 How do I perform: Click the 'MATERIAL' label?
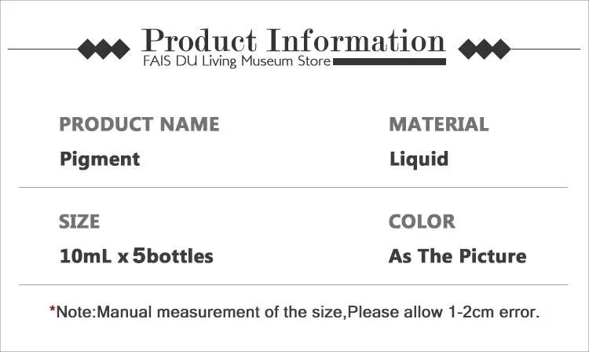coord(438,124)
